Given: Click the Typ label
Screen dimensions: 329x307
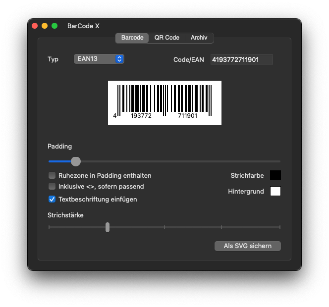Looking at the screenshot, I should [53, 59].
